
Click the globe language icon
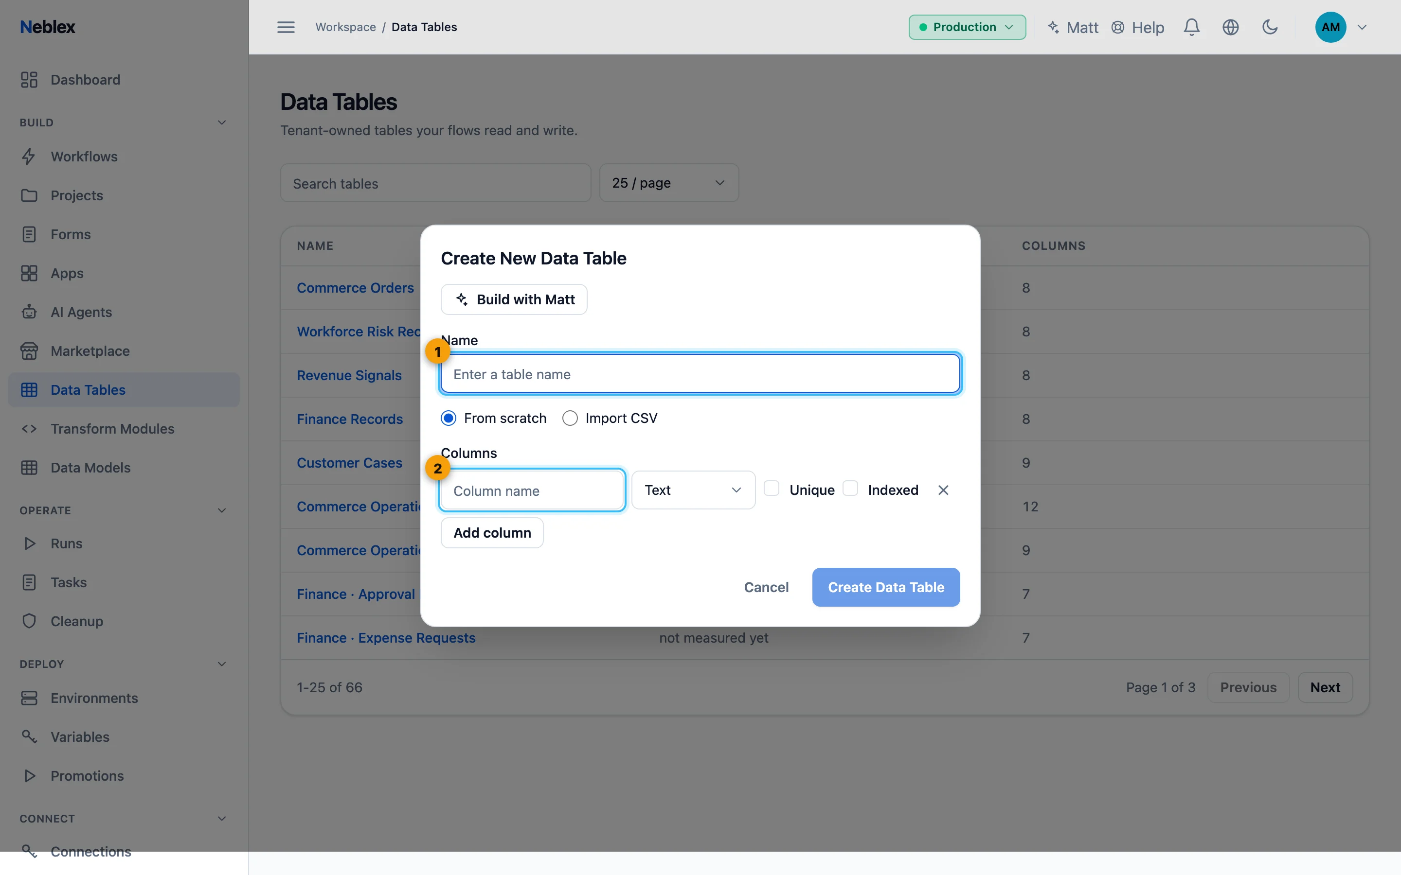(x=1230, y=27)
